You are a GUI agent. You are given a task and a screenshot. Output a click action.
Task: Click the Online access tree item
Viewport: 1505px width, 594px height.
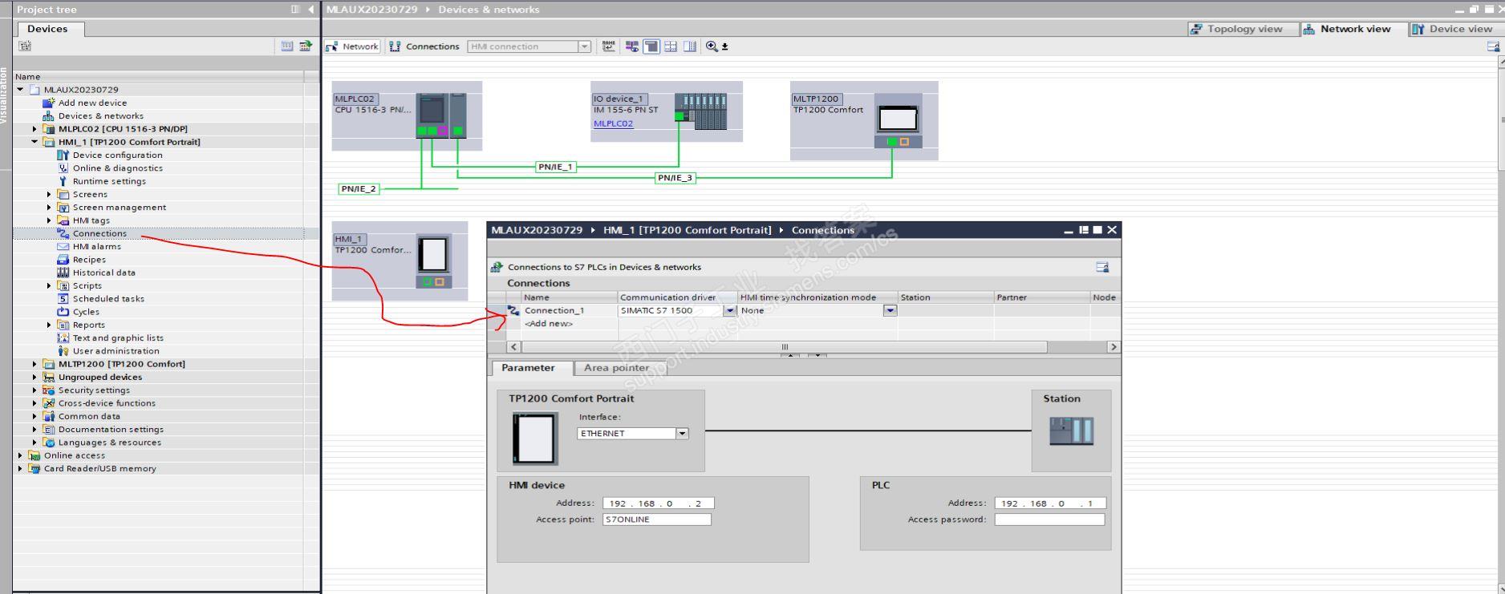coord(74,455)
